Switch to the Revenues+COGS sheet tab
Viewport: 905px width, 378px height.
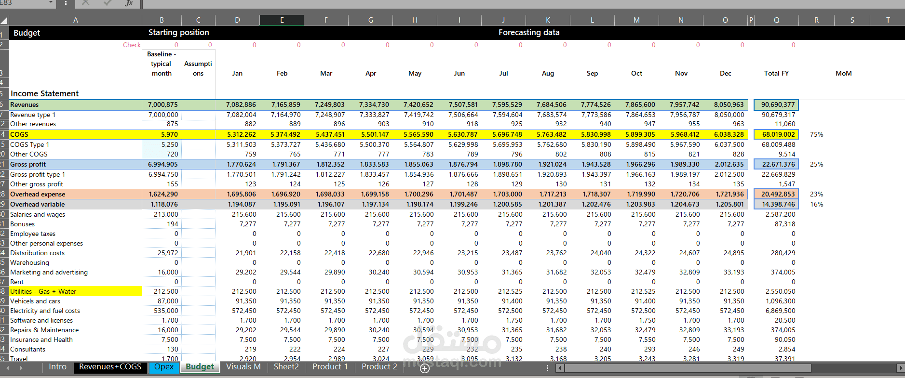point(110,367)
